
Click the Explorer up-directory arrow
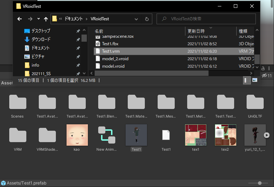(46, 19)
